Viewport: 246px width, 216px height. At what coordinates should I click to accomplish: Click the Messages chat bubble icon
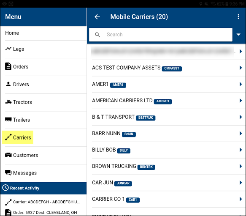(8, 172)
